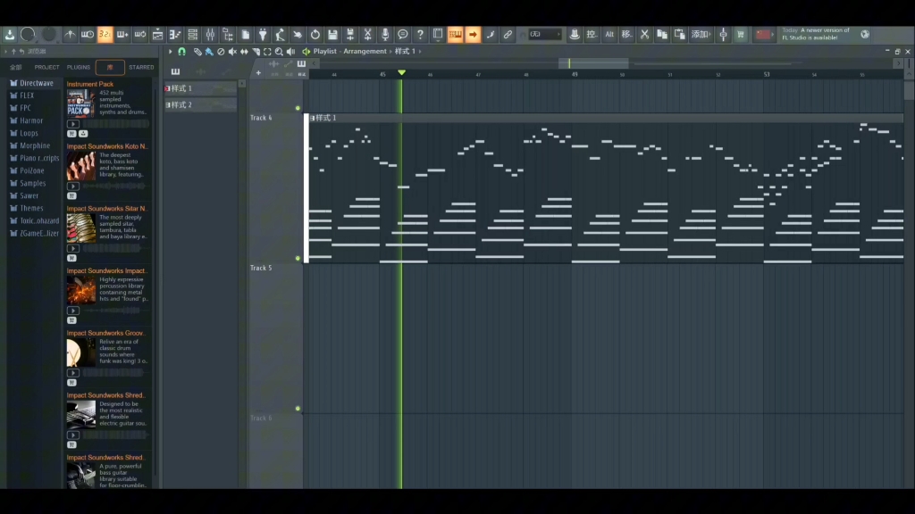Adjust the second top toolbar knob

[x=49, y=35]
